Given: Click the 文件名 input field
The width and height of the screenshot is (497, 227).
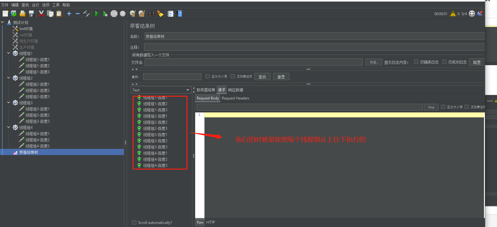Looking at the screenshot, I should (254, 62).
